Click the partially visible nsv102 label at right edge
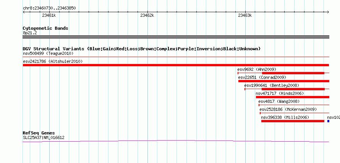Screen dimensions: 340x163 click(x=333, y=117)
